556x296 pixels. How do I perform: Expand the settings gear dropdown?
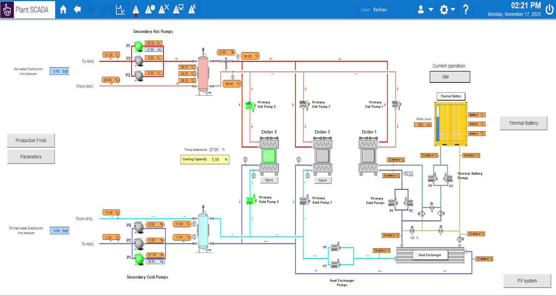pyautogui.click(x=447, y=10)
